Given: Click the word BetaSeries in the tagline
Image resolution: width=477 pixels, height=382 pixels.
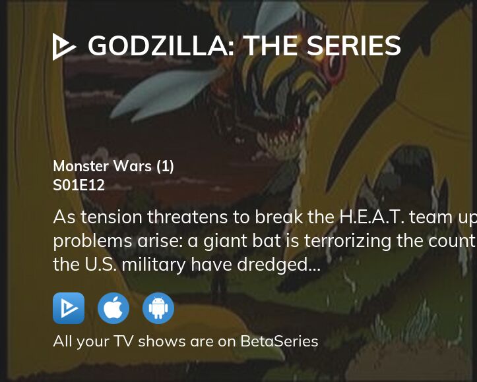Looking at the screenshot, I should pyautogui.click(x=278, y=341).
